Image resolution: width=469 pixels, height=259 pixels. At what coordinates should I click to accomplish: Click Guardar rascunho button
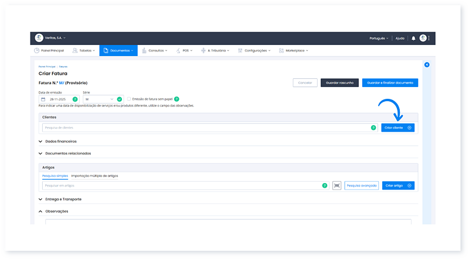[339, 82]
